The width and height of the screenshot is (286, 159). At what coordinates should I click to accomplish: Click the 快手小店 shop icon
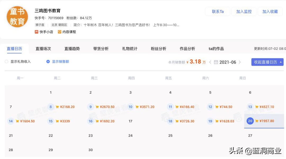tap(37, 32)
